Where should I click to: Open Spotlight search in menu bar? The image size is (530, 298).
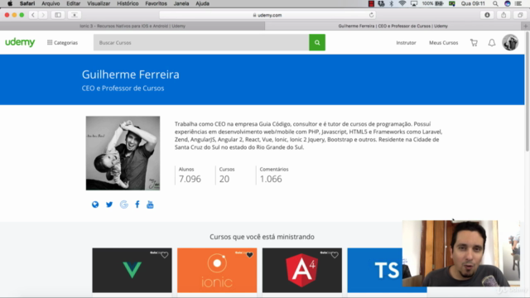click(495, 3)
